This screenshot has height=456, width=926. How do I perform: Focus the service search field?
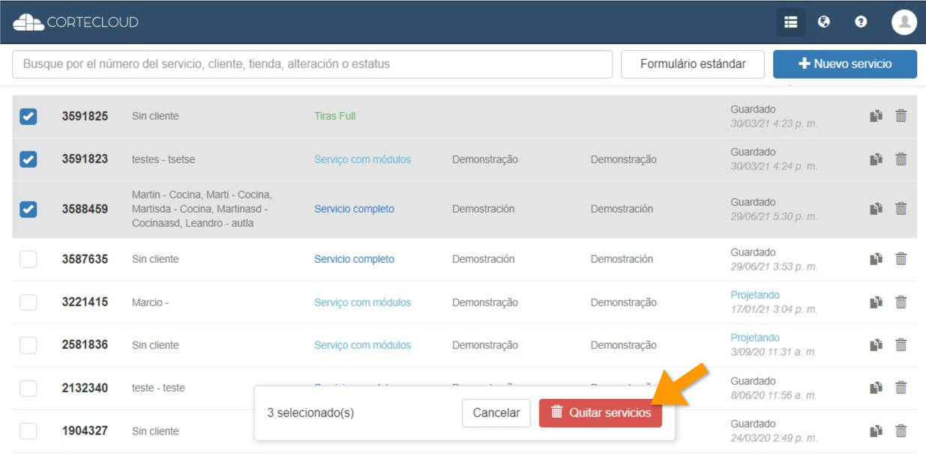[313, 64]
